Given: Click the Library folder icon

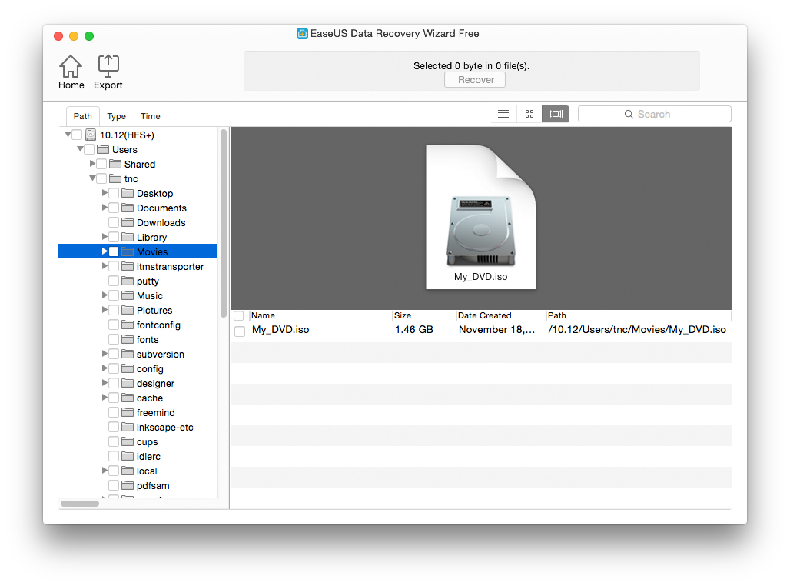Looking at the screenshot, I should (128, 237).
